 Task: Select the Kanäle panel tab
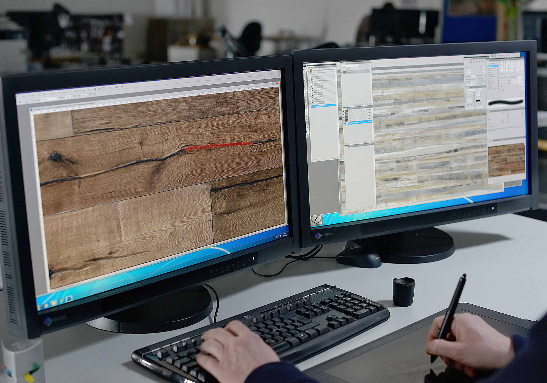(345, 109)
